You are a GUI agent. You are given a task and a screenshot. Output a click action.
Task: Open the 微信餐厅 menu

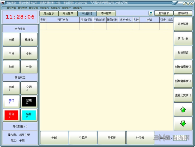66,8
